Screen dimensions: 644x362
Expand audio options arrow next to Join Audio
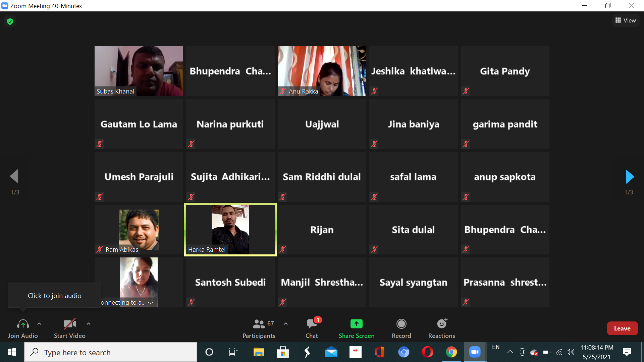click(x=39, y=324)
